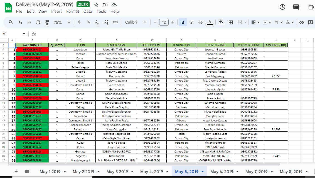Insert a comment from toolbar
Viewport: 315px width, 178px height.
(x=310, y=22)
